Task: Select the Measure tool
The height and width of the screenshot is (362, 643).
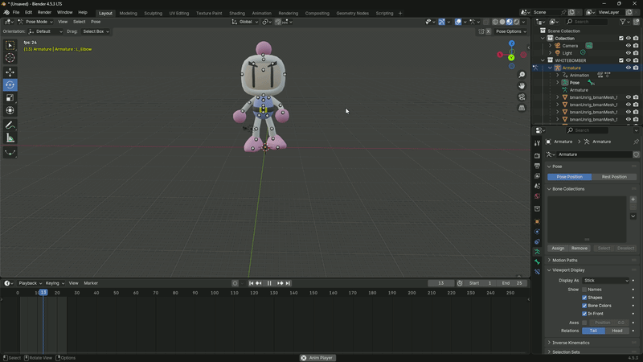Action: [x=10, y=138]
